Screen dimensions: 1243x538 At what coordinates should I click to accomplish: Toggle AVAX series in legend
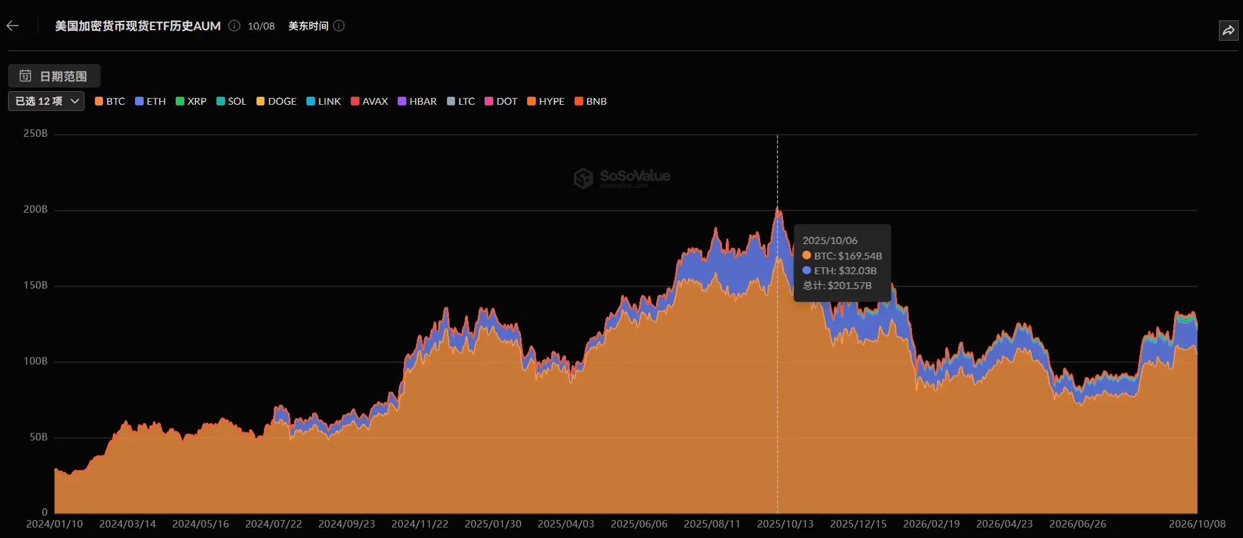click(369, 101)
